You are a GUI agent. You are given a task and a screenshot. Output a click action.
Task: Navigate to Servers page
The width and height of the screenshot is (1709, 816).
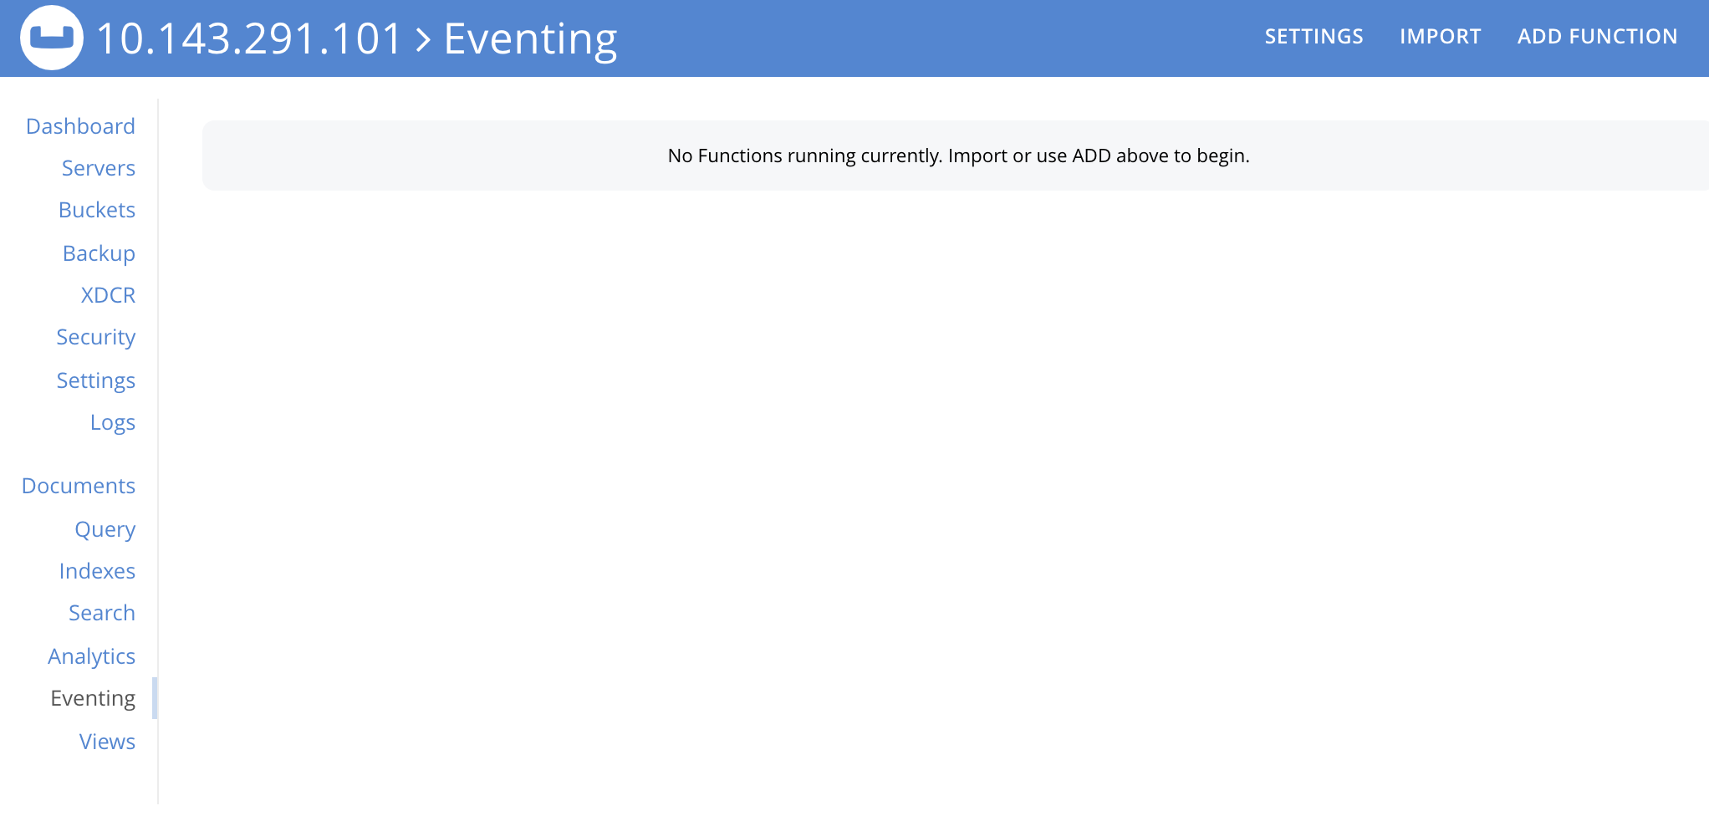pos(98,168)
